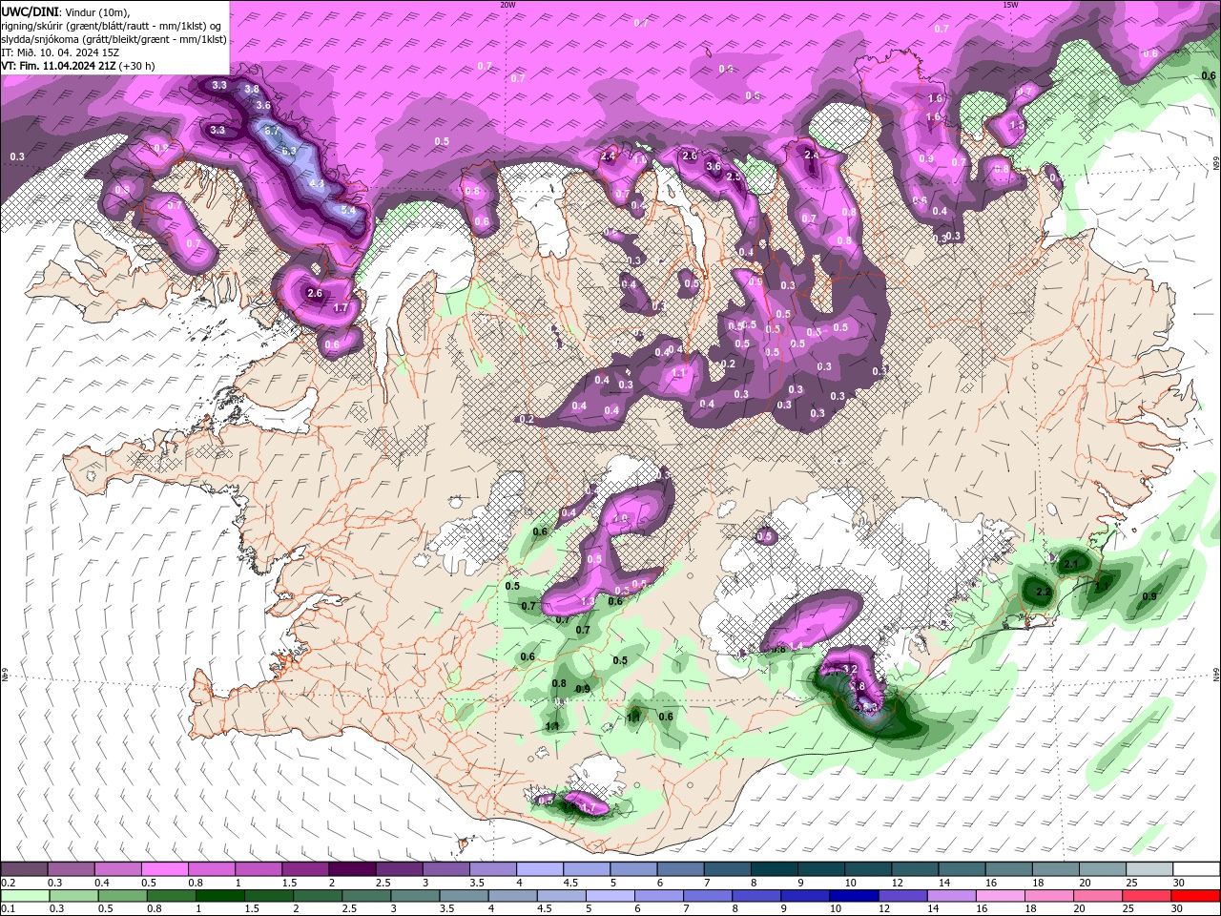Click the 6.7 snowfall value on the map

pos(272,131)
